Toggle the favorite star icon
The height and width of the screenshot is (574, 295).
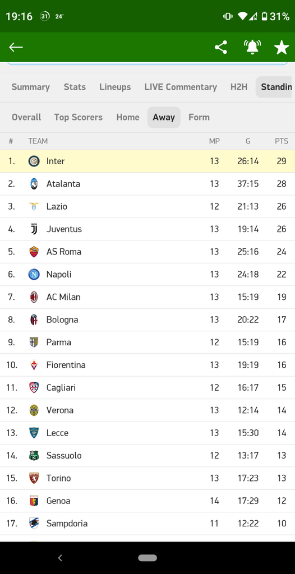point(282,47)
